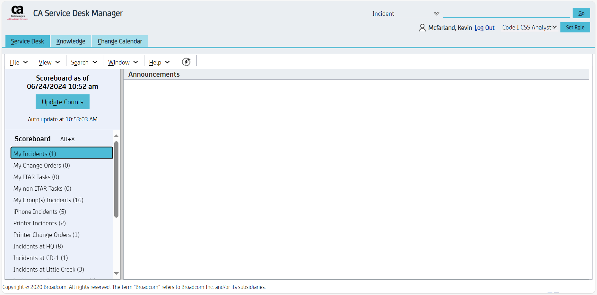Click the Go button

(581, 13)
